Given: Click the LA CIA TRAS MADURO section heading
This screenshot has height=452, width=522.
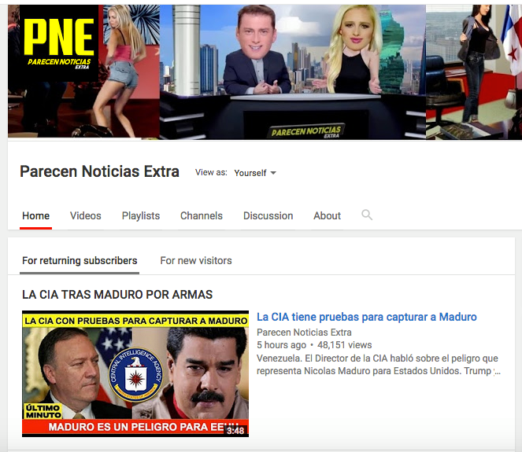Looking at the screenshot, I should (117, 295).
